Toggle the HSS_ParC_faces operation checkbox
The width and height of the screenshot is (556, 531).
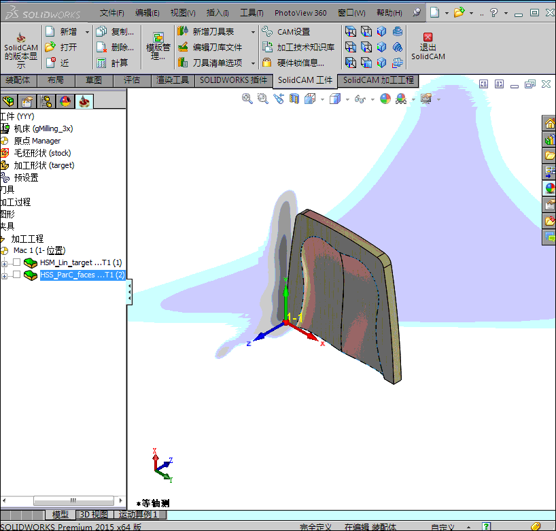(x=17, y=275)
